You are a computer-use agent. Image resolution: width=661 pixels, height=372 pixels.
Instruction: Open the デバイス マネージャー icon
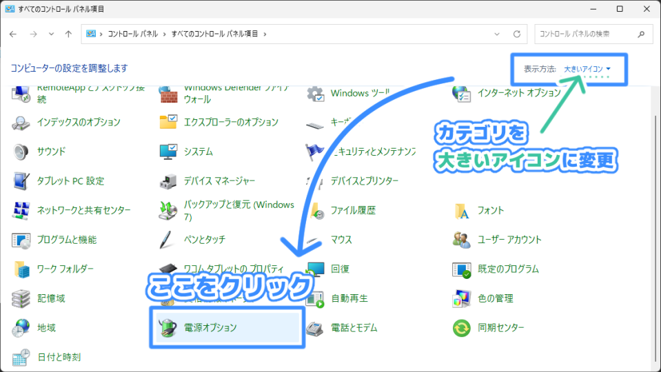(167, 181)
